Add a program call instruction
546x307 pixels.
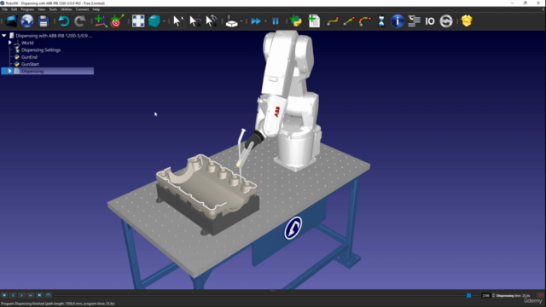[414, 21]
